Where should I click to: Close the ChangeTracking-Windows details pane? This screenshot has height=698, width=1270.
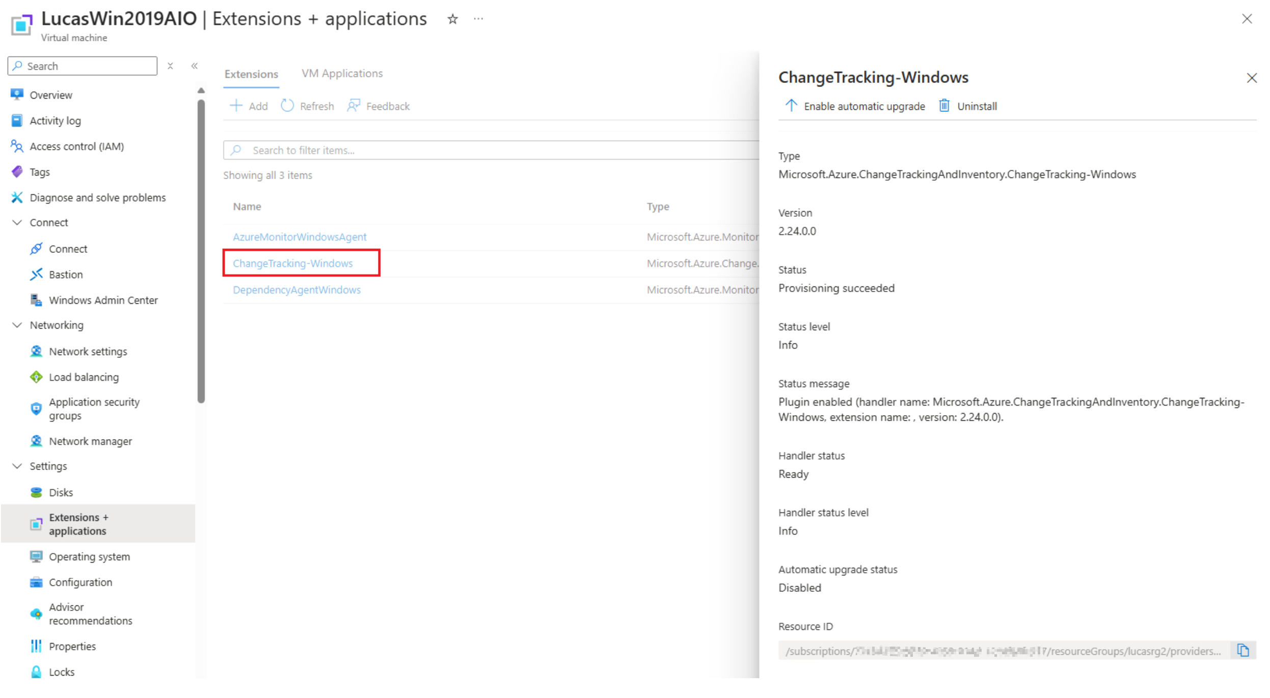(x=1251, y=78)
